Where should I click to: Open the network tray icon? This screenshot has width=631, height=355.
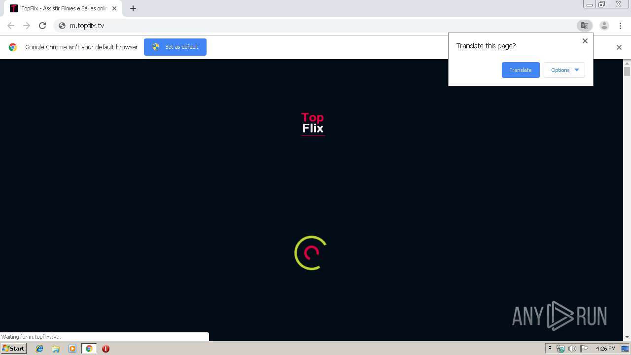click(x=561, y=349)
